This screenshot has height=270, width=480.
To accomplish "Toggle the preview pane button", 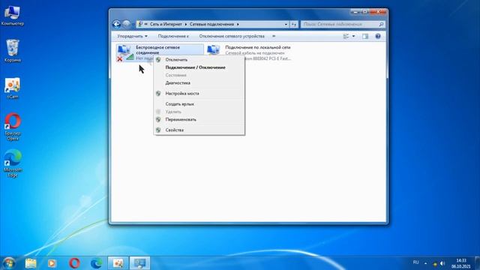I will 365,36.
